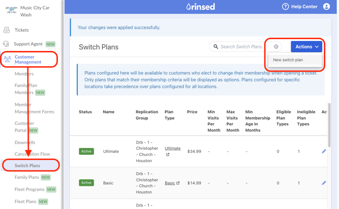Open the Tickets sidebar item
The width and height of the screenshot is (339, 209).
[22, 30]
